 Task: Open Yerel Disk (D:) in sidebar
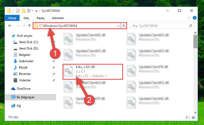pos(29,48)
